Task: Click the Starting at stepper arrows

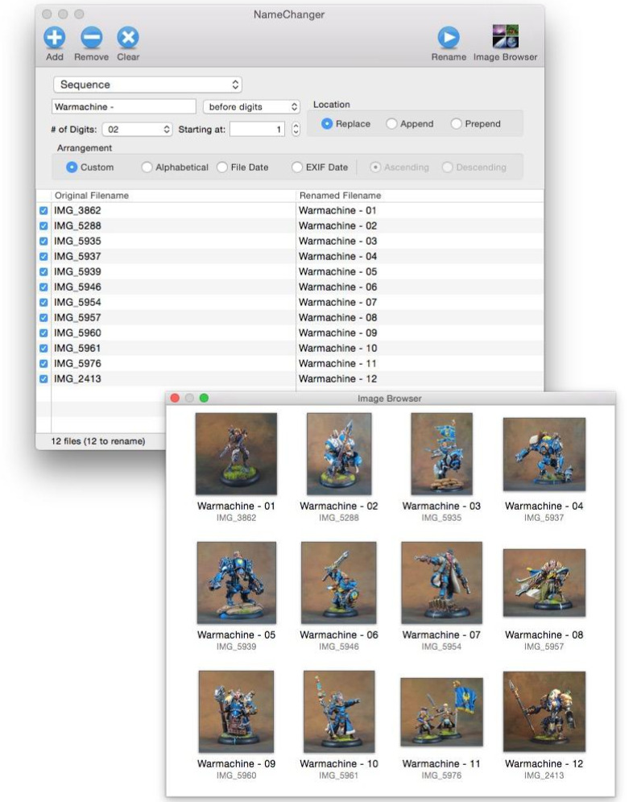Action: click(x=296, y=129)
